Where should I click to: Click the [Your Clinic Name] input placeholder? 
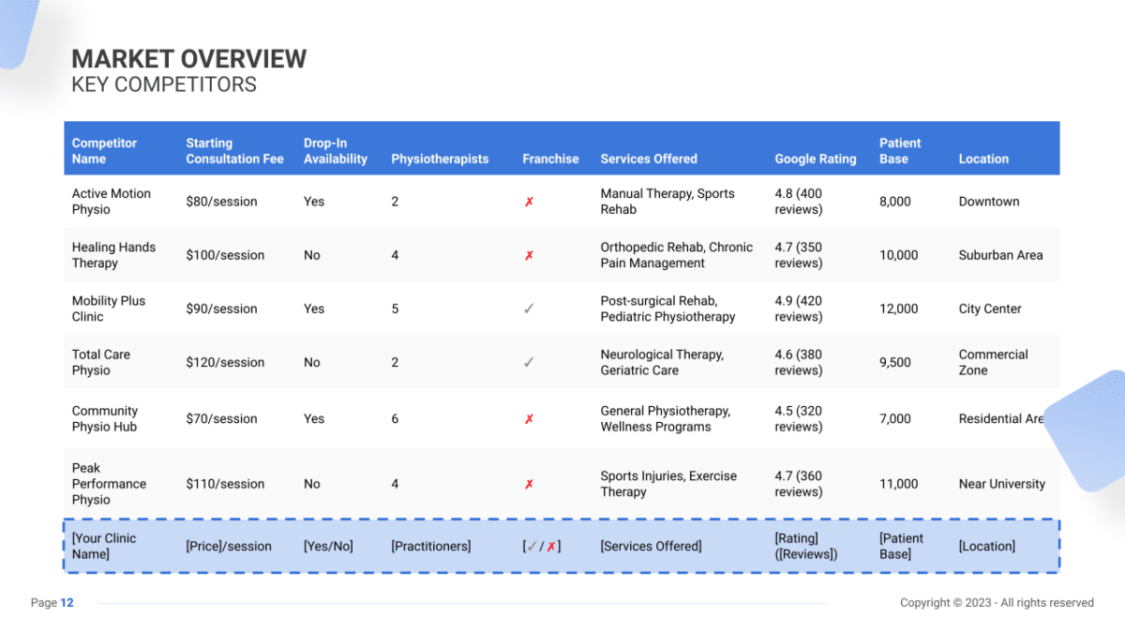pos(105,545)
